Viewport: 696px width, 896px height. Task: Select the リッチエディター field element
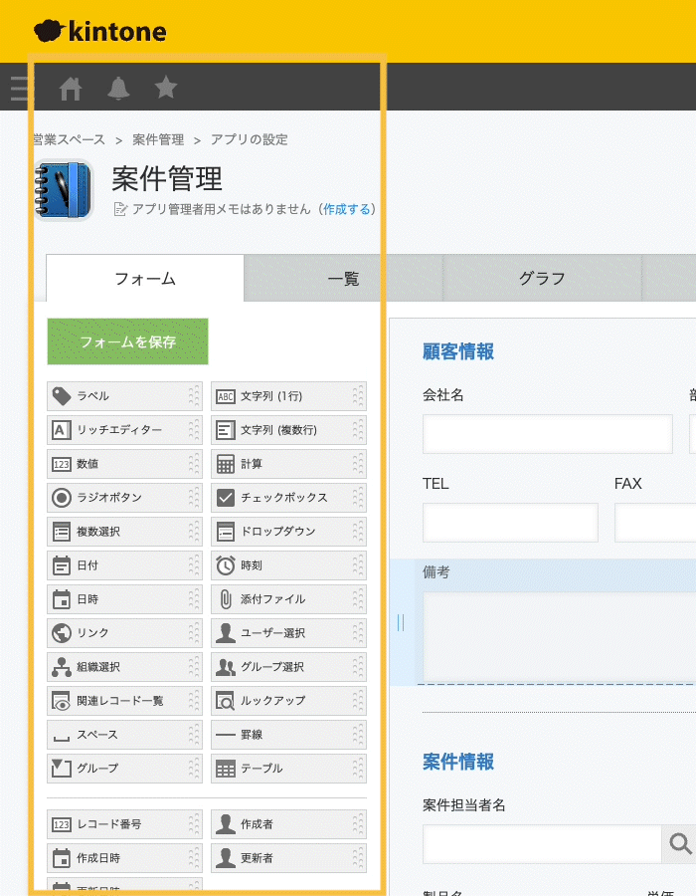point(124,430)
